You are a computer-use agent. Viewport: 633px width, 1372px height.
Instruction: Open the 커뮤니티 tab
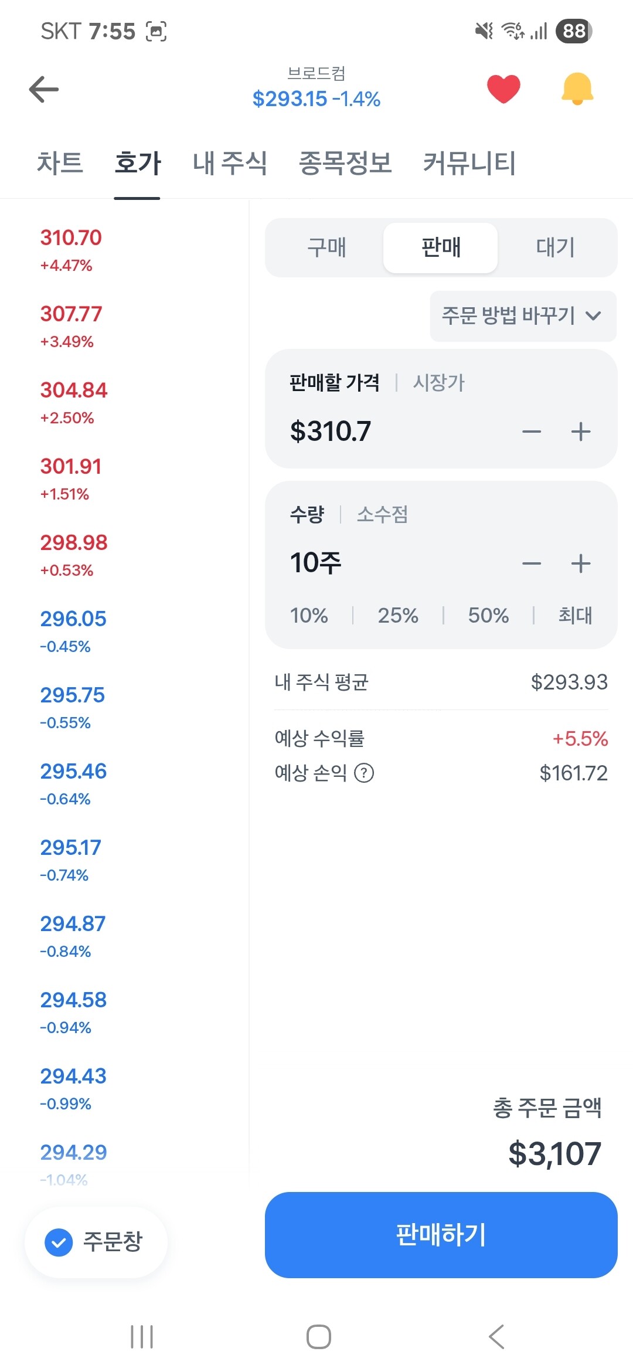pyautogui.click(x=469, y=163)
